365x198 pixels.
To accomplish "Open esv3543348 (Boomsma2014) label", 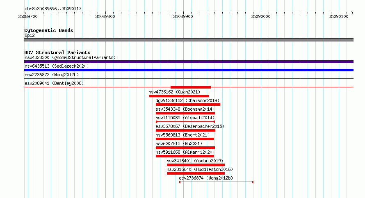I will point(185,109).
